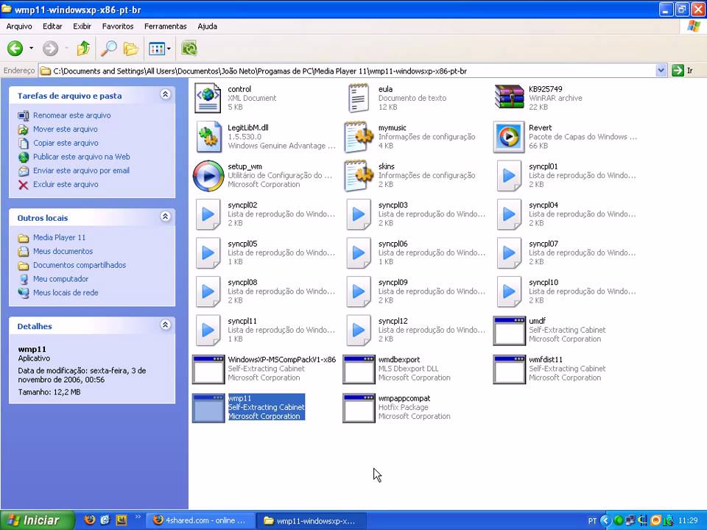Toggle the Folders pane toolbar button
Image resolution: width=707 pixels, height=530 pixels.
[131, 49]
